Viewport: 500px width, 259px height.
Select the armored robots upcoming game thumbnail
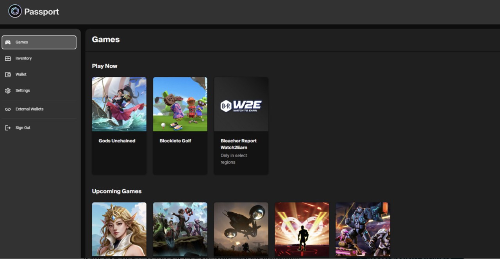362,229
